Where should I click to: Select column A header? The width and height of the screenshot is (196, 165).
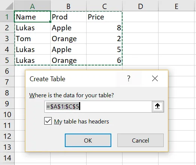coord(33,6)
